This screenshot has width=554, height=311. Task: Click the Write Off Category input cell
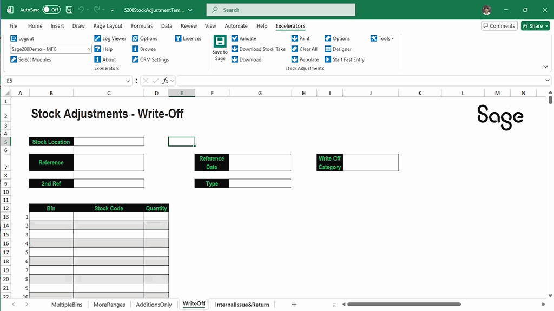pyautogui.click(x=371, y=163)
